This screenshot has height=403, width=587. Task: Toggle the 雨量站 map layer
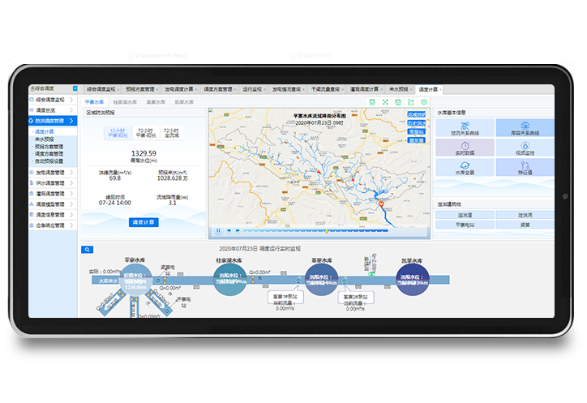click(416, 131)
